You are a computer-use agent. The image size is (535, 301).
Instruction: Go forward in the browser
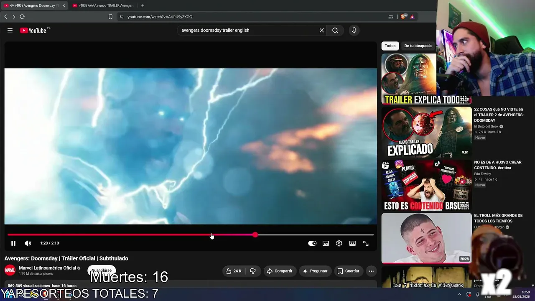pyautogui.click(x=14, y=17)
